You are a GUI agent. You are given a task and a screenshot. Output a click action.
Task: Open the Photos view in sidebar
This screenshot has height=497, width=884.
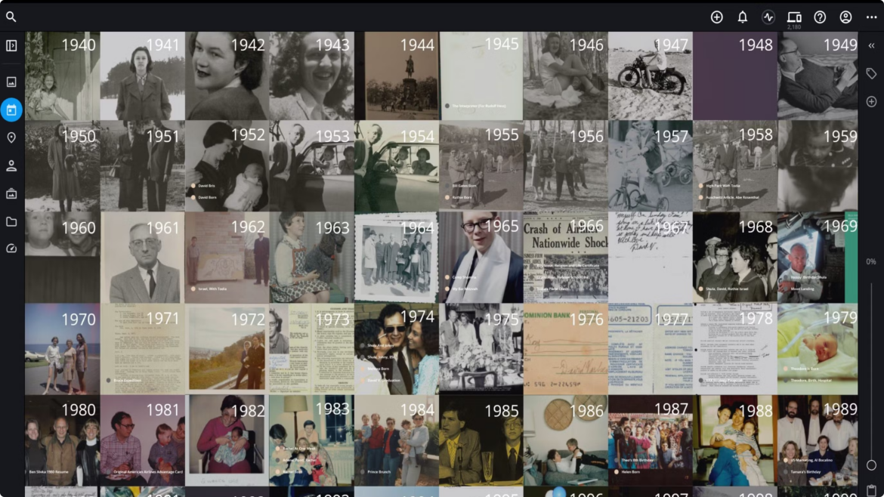[x=11, y=82]
